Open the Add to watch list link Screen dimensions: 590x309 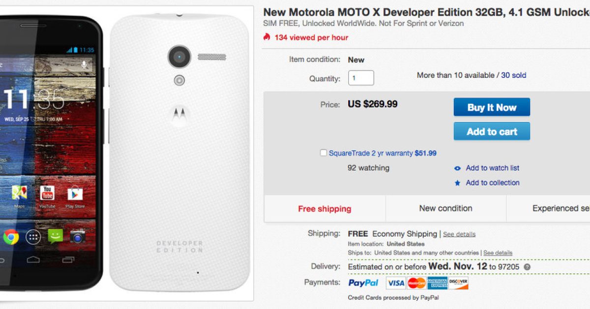coord(492,168)
